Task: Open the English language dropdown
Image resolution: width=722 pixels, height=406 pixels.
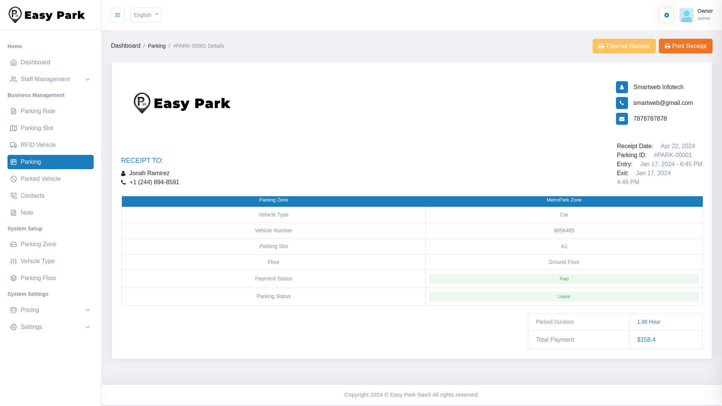Action: (146, 15)
